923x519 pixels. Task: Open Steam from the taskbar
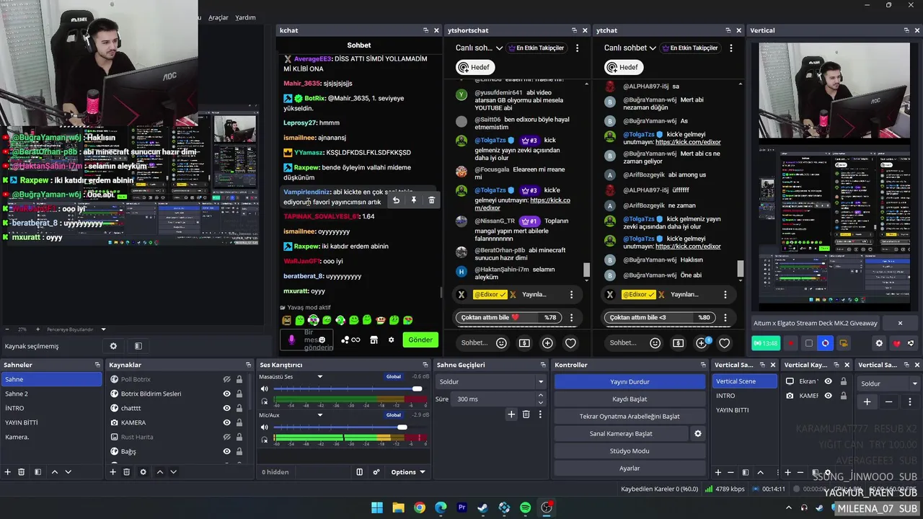[x=483, y=507]
